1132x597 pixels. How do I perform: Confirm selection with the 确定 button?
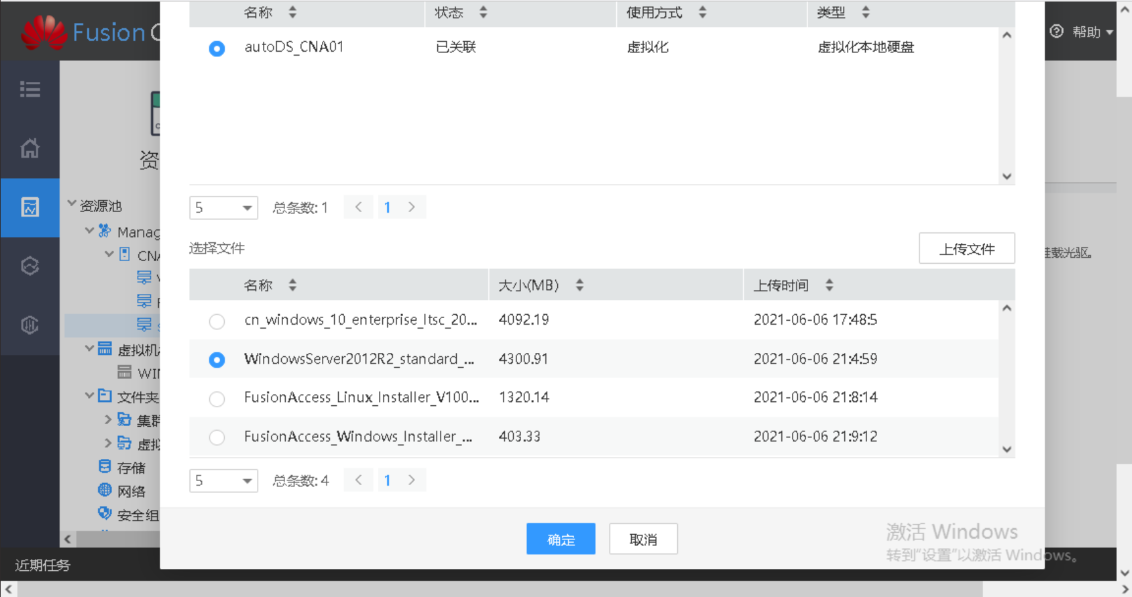click(560, 539)
